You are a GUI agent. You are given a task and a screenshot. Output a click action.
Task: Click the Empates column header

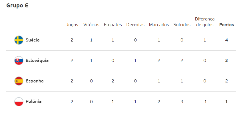pos(113,25)
